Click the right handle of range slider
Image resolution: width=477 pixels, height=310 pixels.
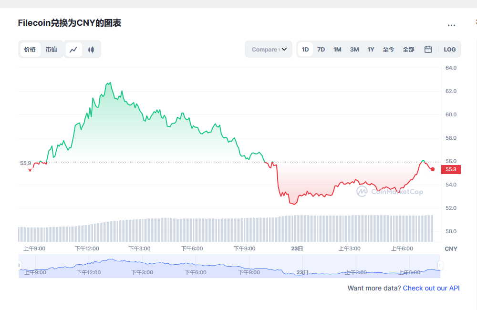(440, 265)
